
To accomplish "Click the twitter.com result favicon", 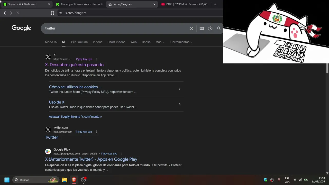I will (x=48, y=130).
